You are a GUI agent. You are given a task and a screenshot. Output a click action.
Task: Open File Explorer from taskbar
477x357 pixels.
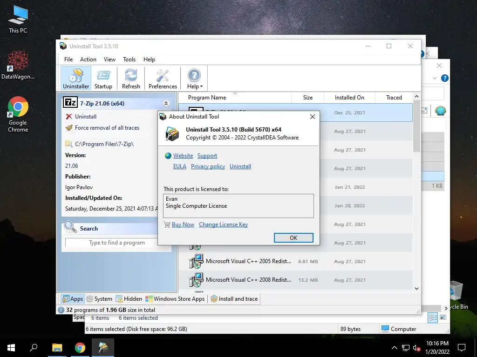pos(57,348)
